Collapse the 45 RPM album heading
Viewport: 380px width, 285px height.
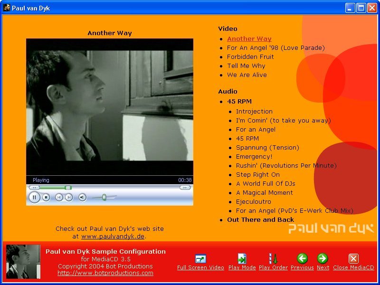point(239,101)
